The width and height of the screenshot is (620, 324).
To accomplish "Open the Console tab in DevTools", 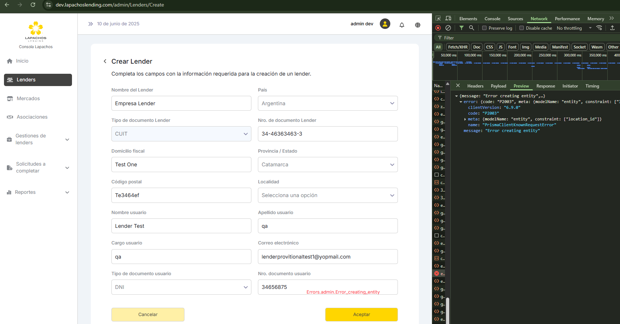I will pos(492,19).
